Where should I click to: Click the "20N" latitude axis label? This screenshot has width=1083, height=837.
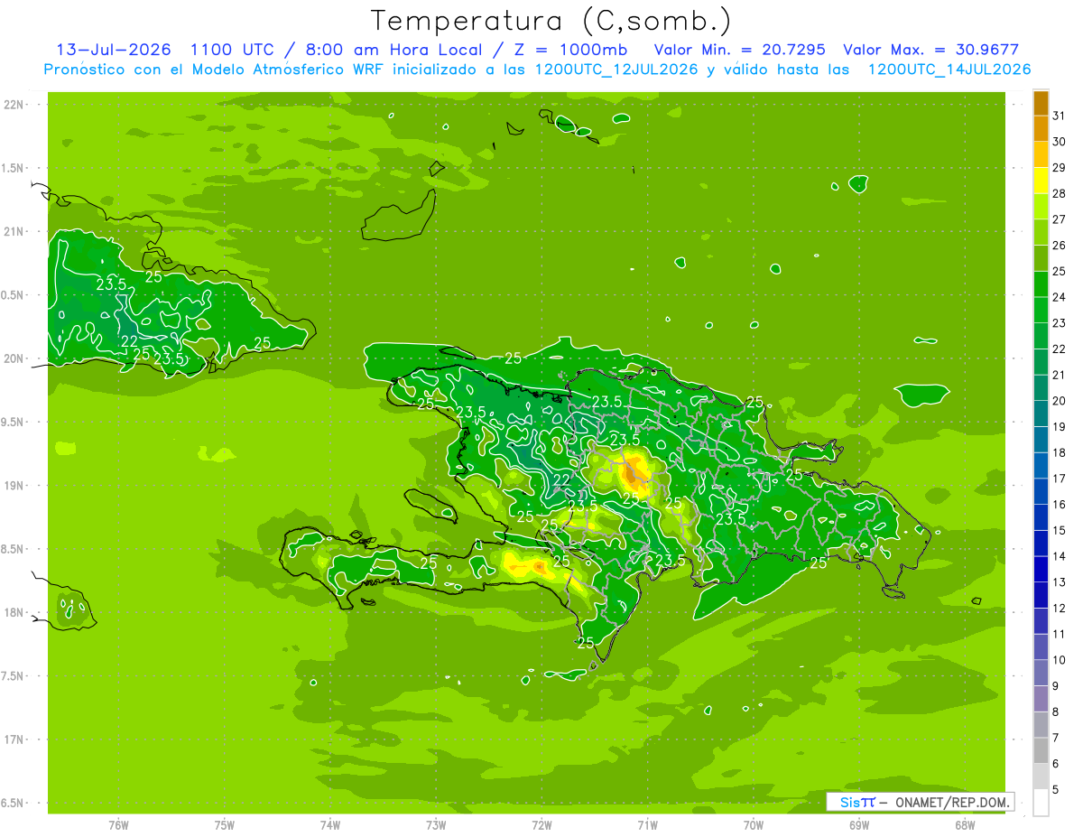pyautogui.click(x=14, y=359)
